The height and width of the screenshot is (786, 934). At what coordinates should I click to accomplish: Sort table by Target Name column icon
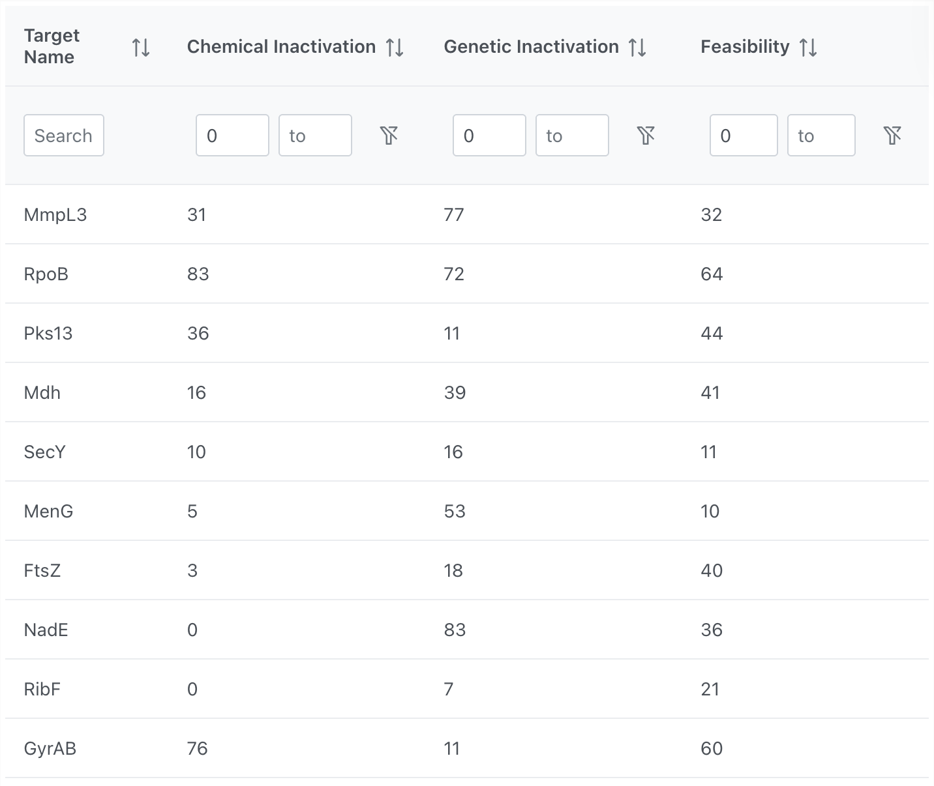point(141,47)
